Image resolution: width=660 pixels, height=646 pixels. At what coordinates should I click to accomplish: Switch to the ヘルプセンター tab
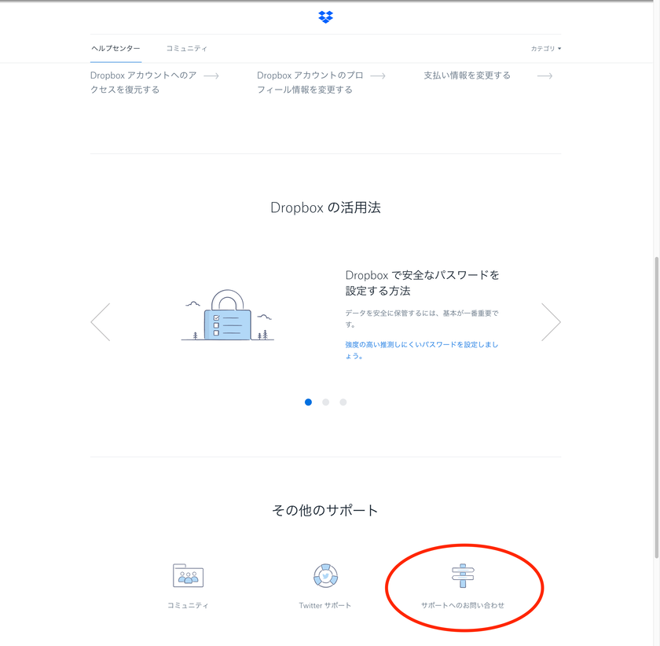[115, 49]
